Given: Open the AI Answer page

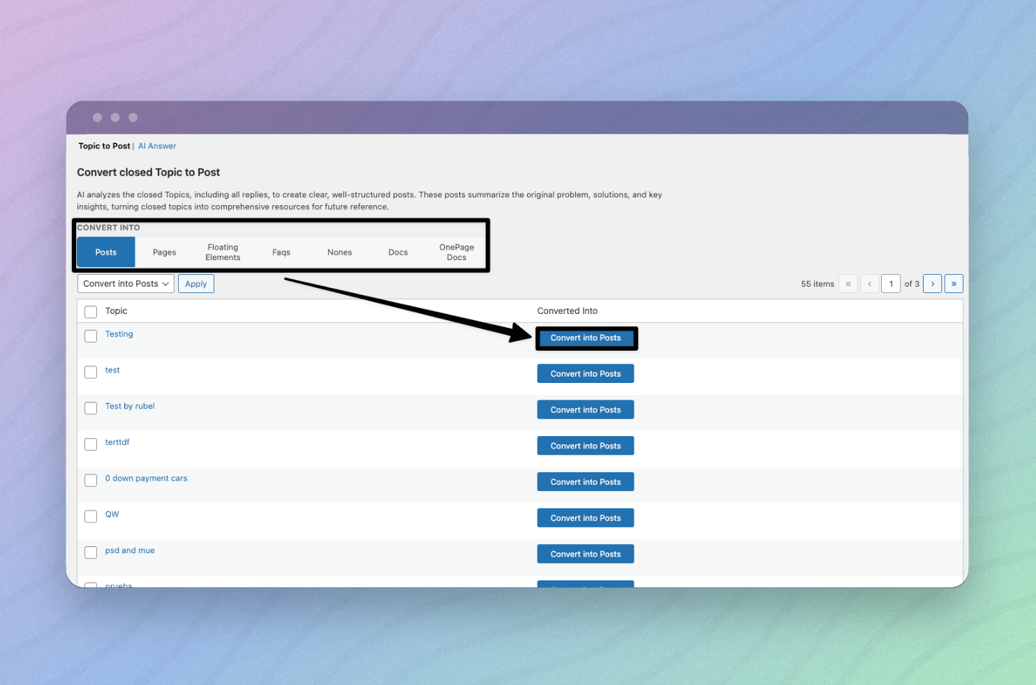Looking at the screenshot, I should (x=157, y=146).
